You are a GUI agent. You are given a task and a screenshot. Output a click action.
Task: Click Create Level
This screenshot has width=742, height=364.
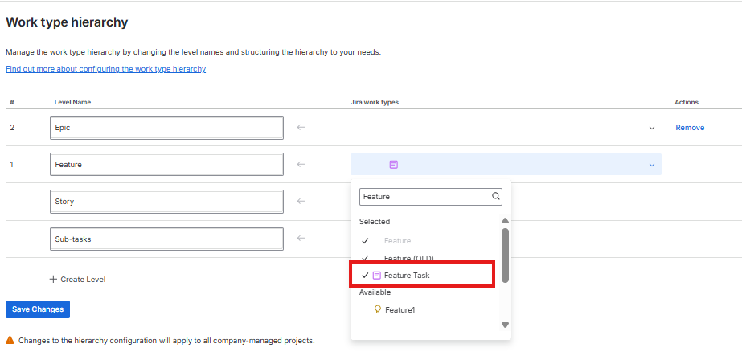click(x=78, y=280)
